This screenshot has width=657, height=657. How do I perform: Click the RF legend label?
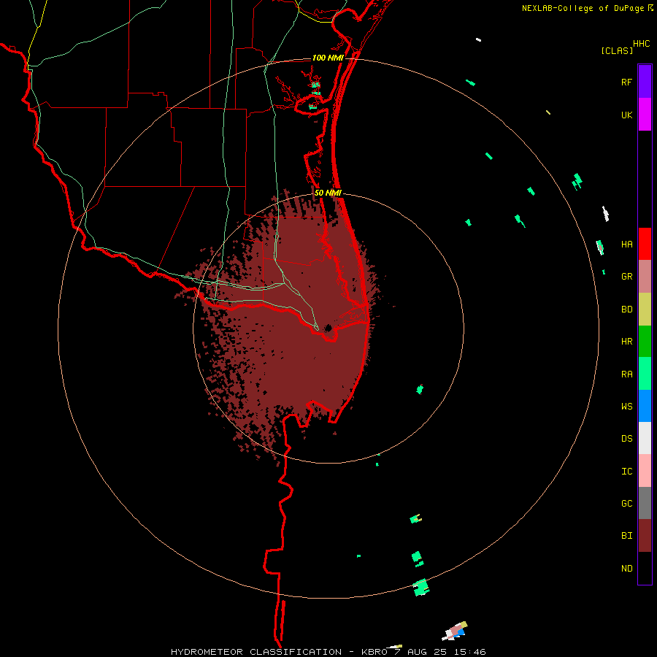[x=627, y=82]
